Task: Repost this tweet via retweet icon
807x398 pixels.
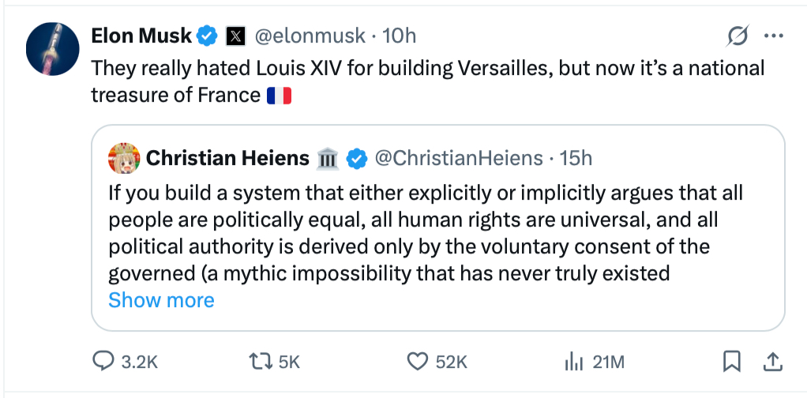Action: (259, 362)
